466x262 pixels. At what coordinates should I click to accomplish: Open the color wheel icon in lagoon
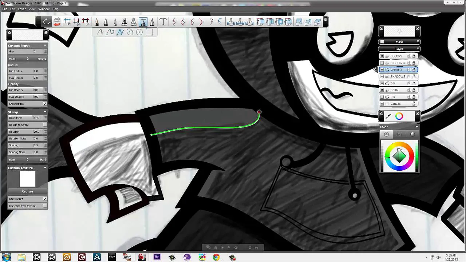pos(399,116)
